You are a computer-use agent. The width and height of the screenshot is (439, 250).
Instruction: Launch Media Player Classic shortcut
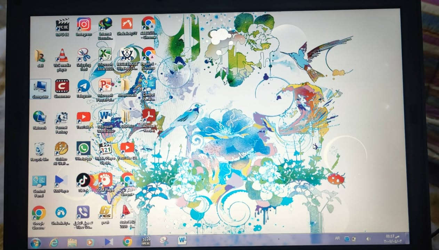tap(105, 153)
